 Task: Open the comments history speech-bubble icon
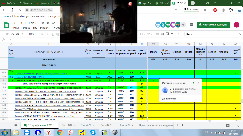point(191,25)
